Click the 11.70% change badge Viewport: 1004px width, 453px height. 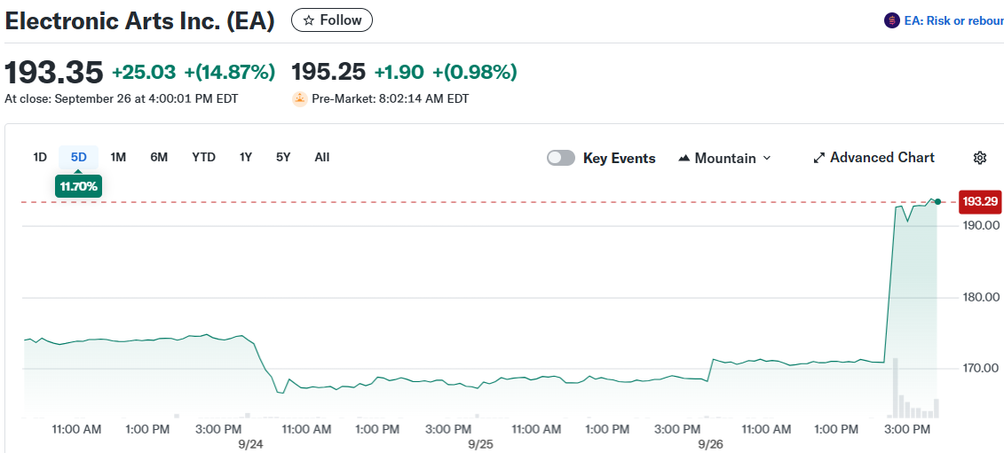(78, 186)
